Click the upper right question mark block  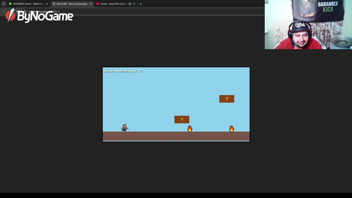pyautogui.click(x=227, y=99)
